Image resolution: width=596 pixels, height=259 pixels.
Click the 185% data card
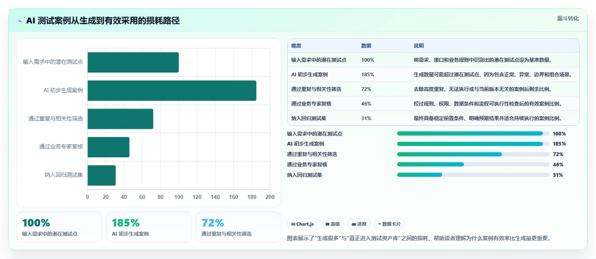[x=149, y=227]
